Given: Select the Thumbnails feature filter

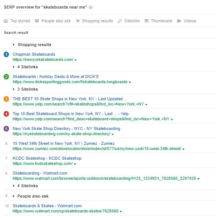Looking at the screenshot, I should pos(159,21).
